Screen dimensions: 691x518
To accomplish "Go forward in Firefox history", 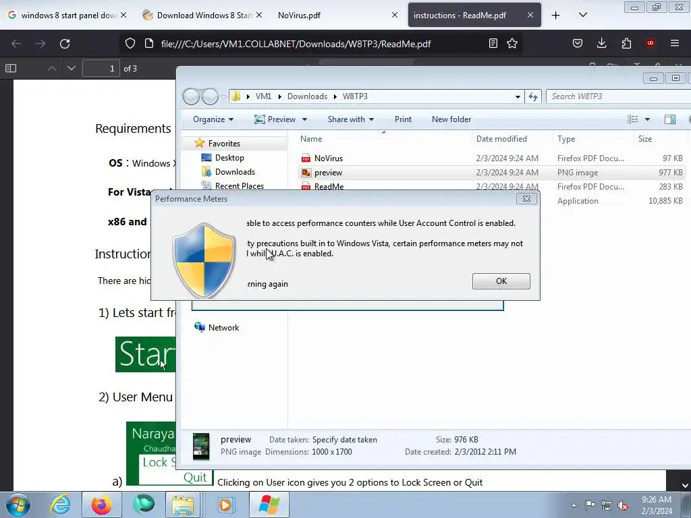I will 40,44.
